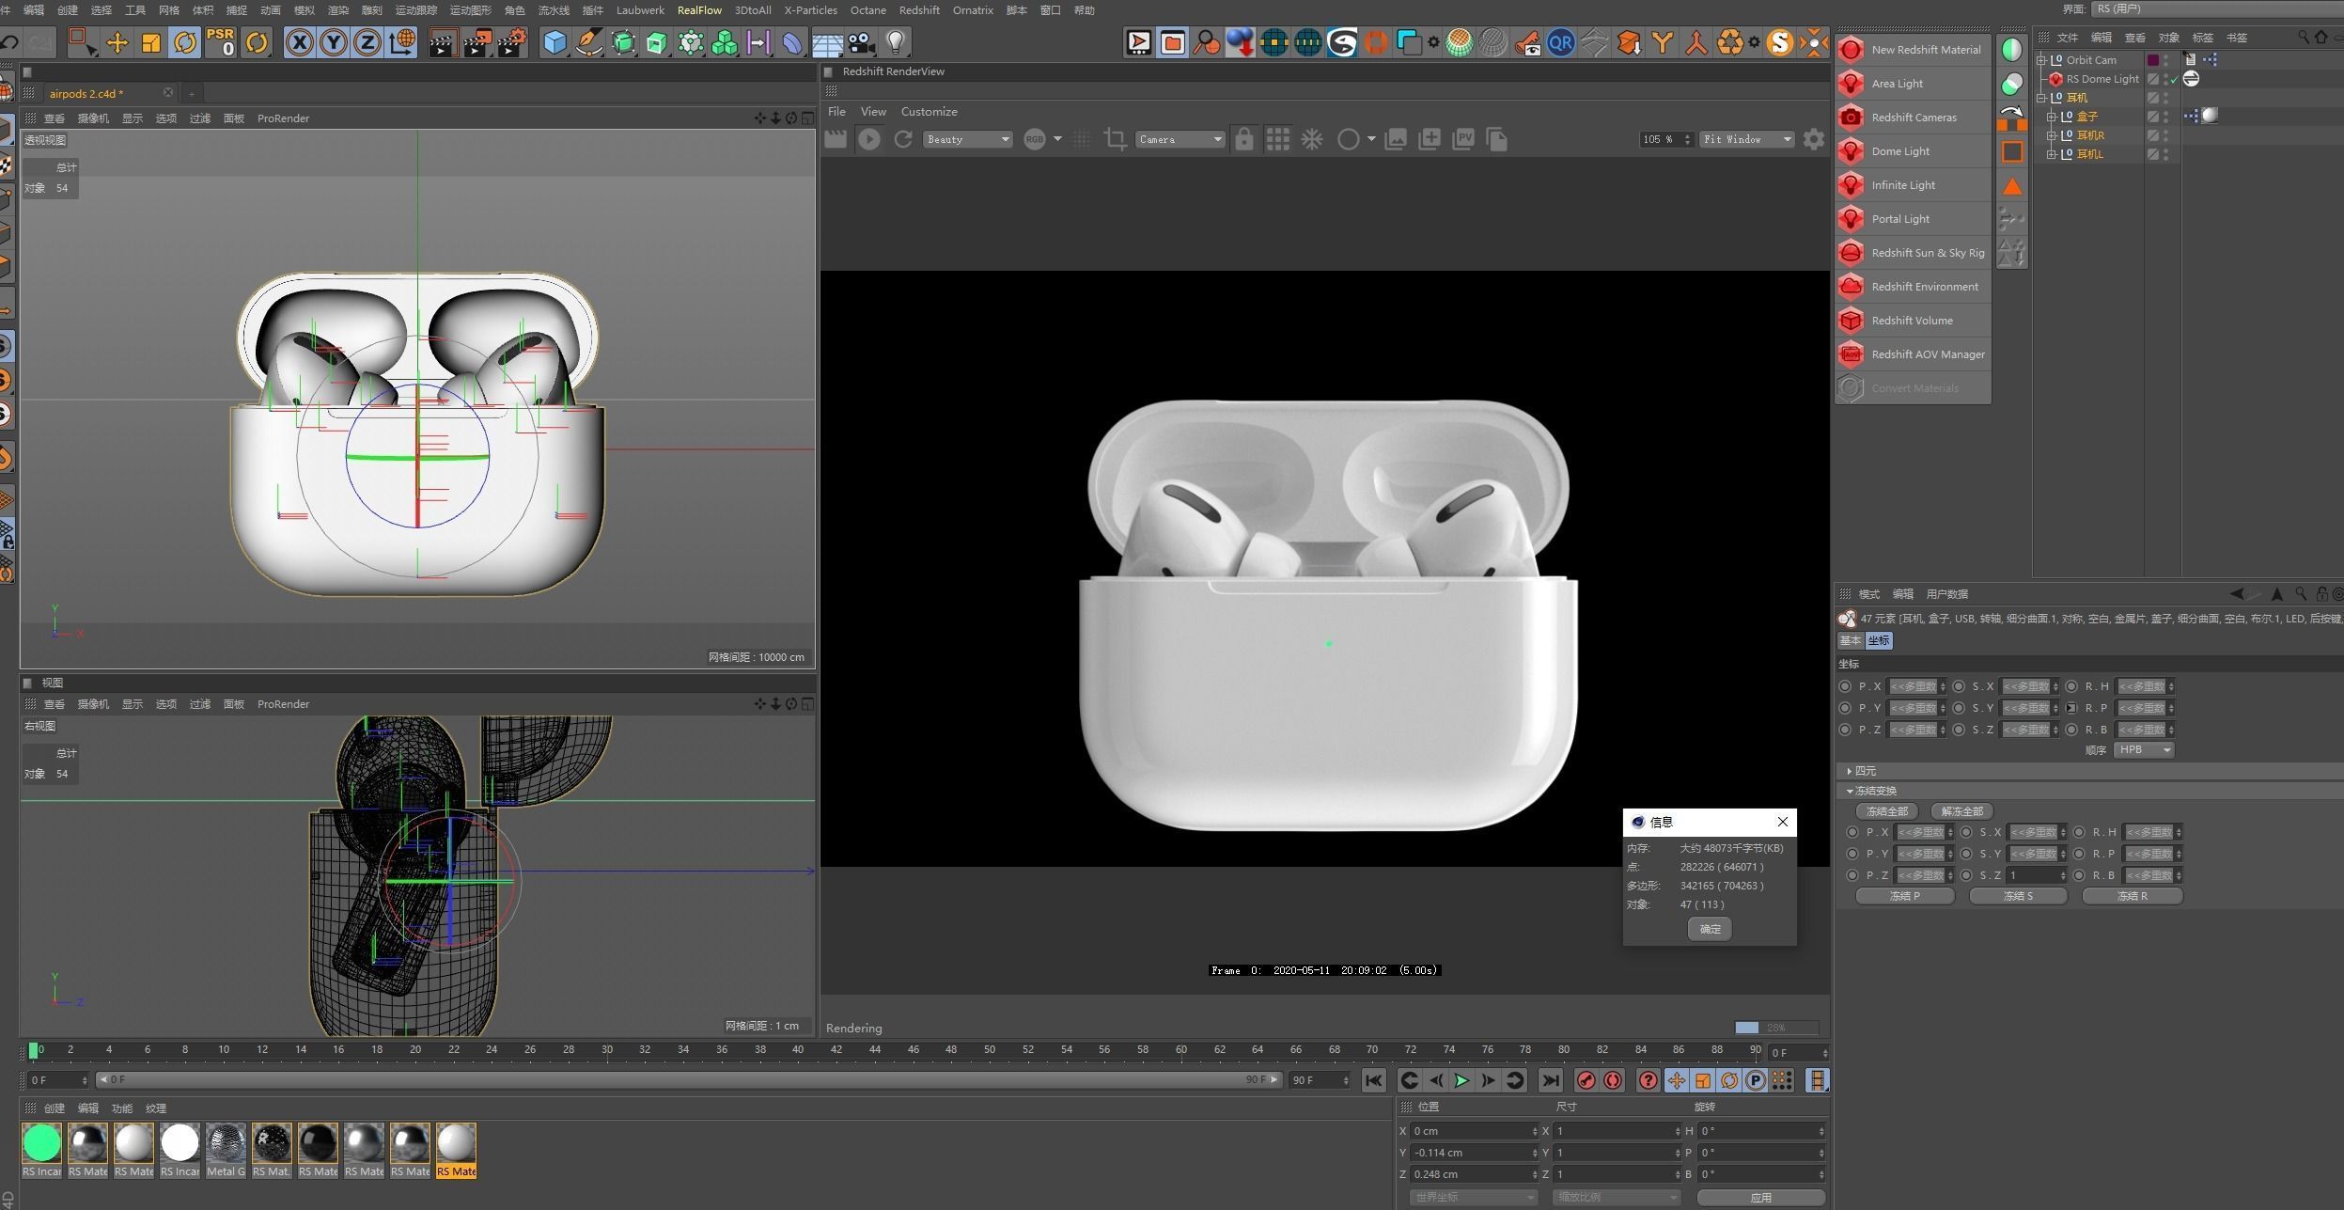Viewport: 2344px width, 1210px height.
Task: Switch to the 基本 attribute tab
Action: pyautogui.click(x=1851, y=640)
